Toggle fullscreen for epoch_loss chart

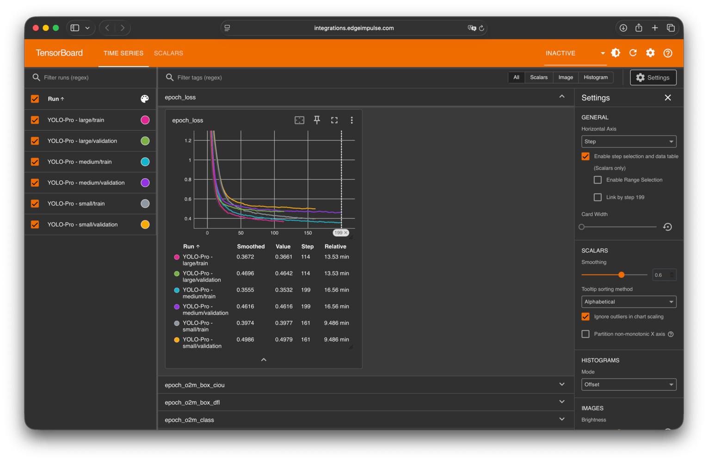point(334,120)
